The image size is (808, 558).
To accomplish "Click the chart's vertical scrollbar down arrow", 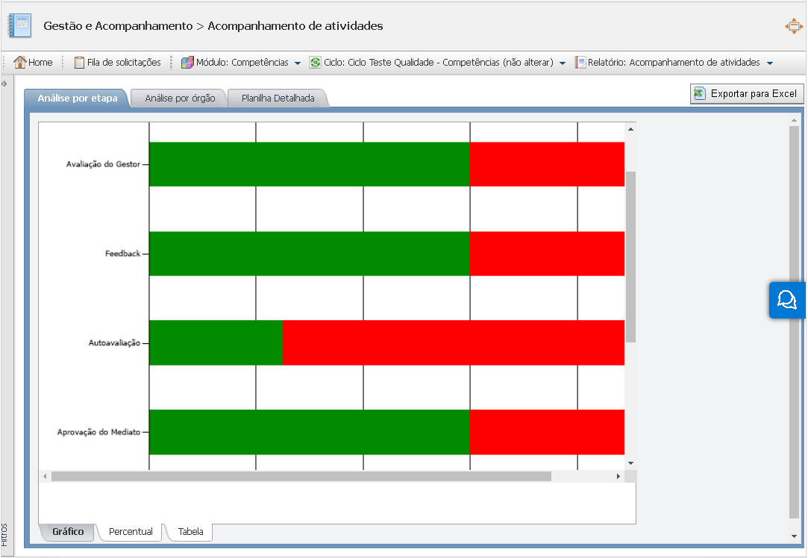I will coord(630,463).
